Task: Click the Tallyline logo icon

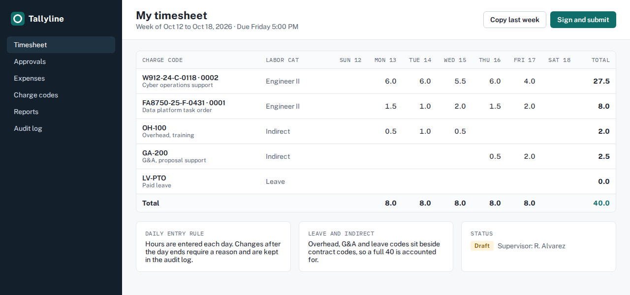Action: 18,19
